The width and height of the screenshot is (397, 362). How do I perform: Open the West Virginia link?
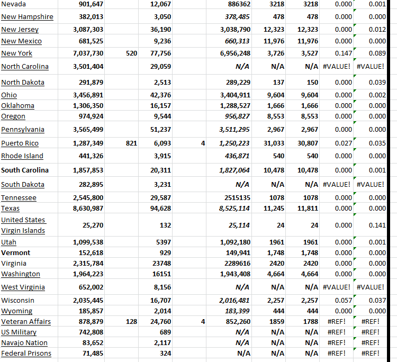[23, 287]
